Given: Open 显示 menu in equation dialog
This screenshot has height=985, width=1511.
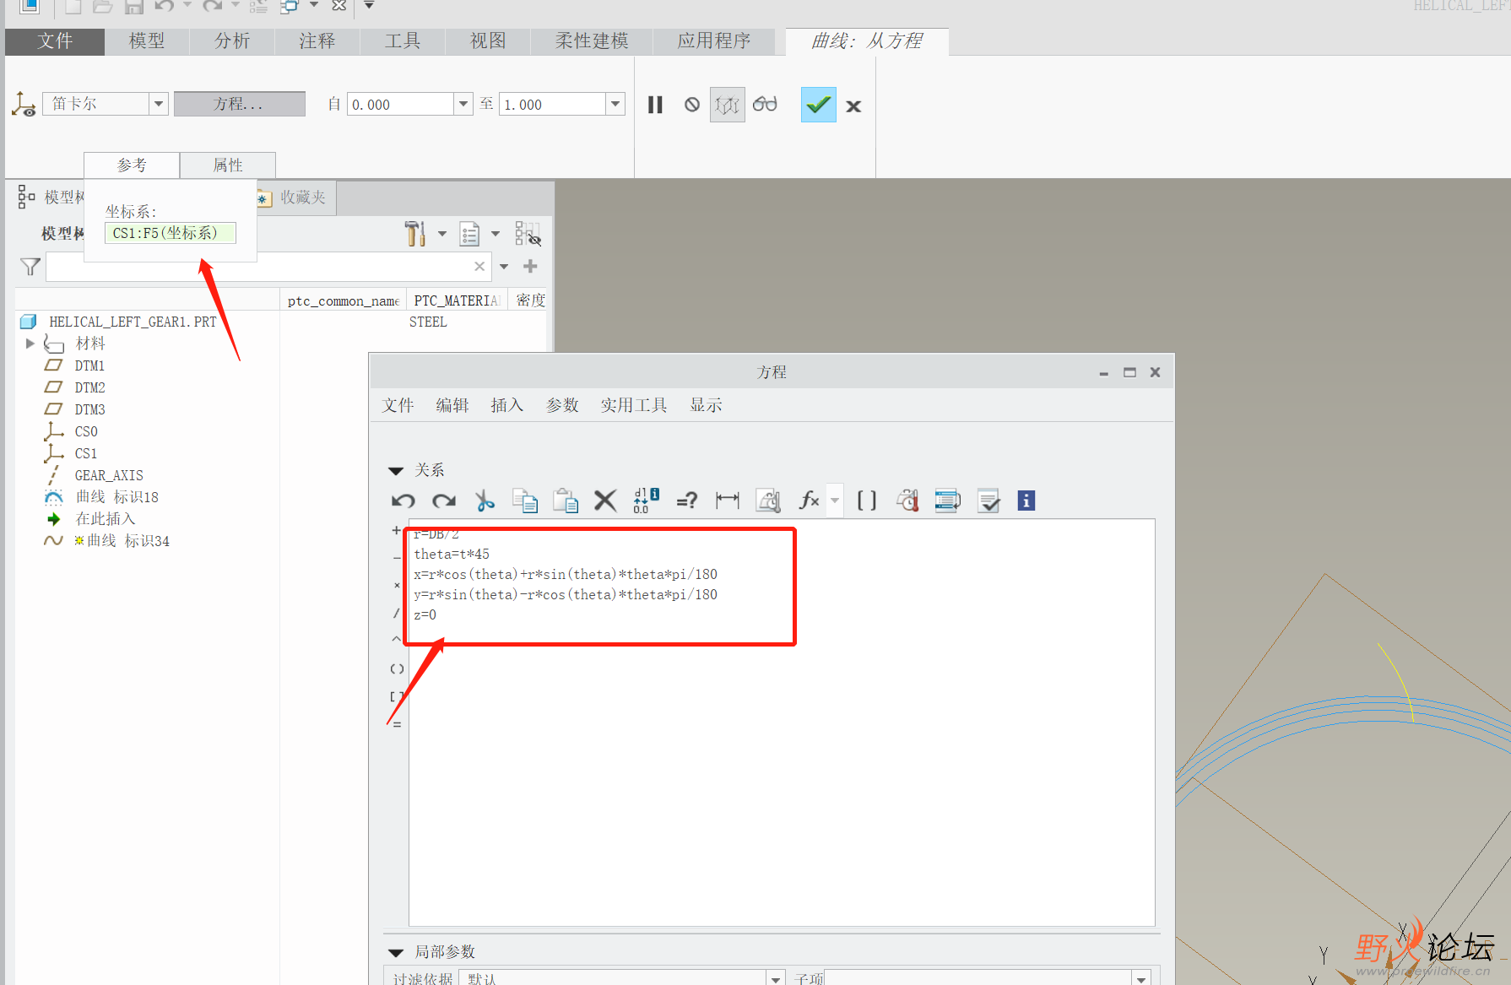Looking at the screenshot, I should point(707,405).
